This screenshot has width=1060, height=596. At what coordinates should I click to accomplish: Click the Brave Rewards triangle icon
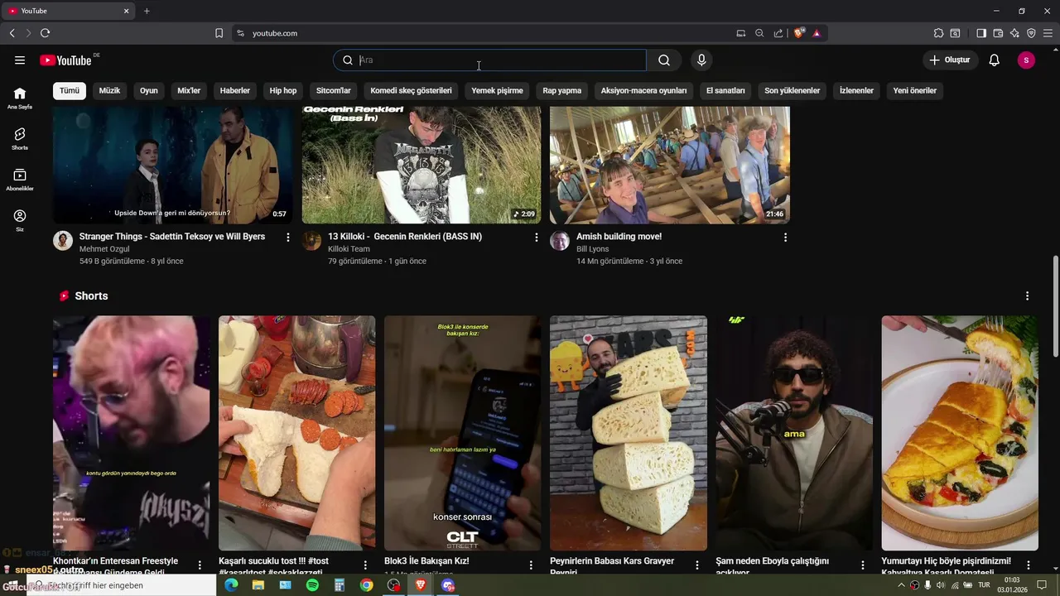coord(817,33)
